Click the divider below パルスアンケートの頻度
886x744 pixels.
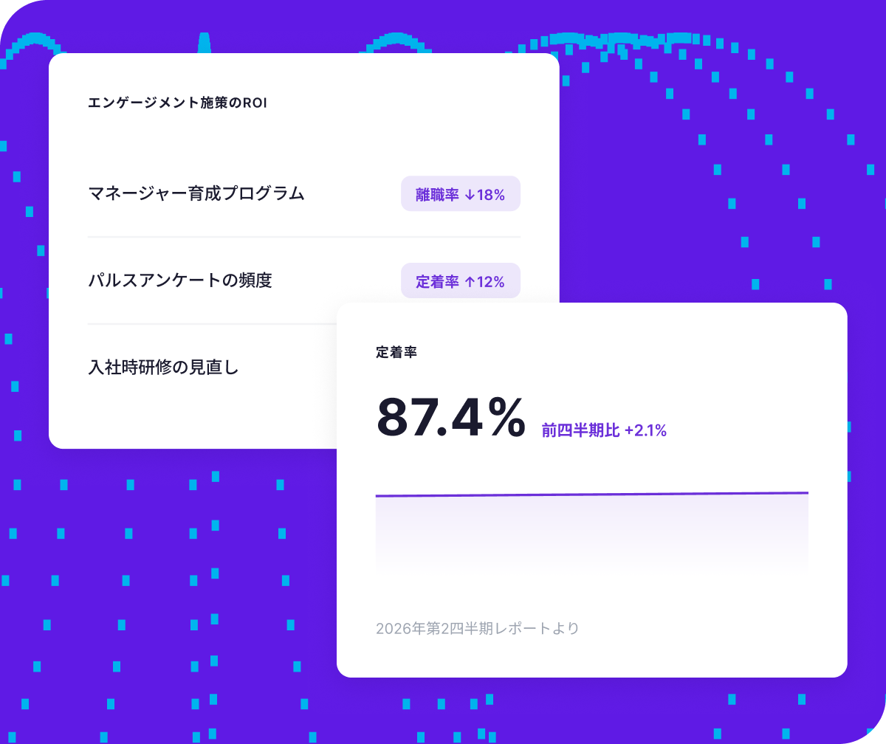[212, 324]
